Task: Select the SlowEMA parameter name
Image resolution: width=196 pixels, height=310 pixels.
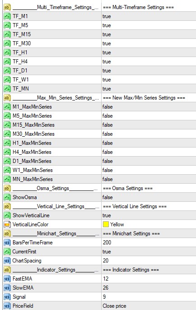Action: (23, 288)
